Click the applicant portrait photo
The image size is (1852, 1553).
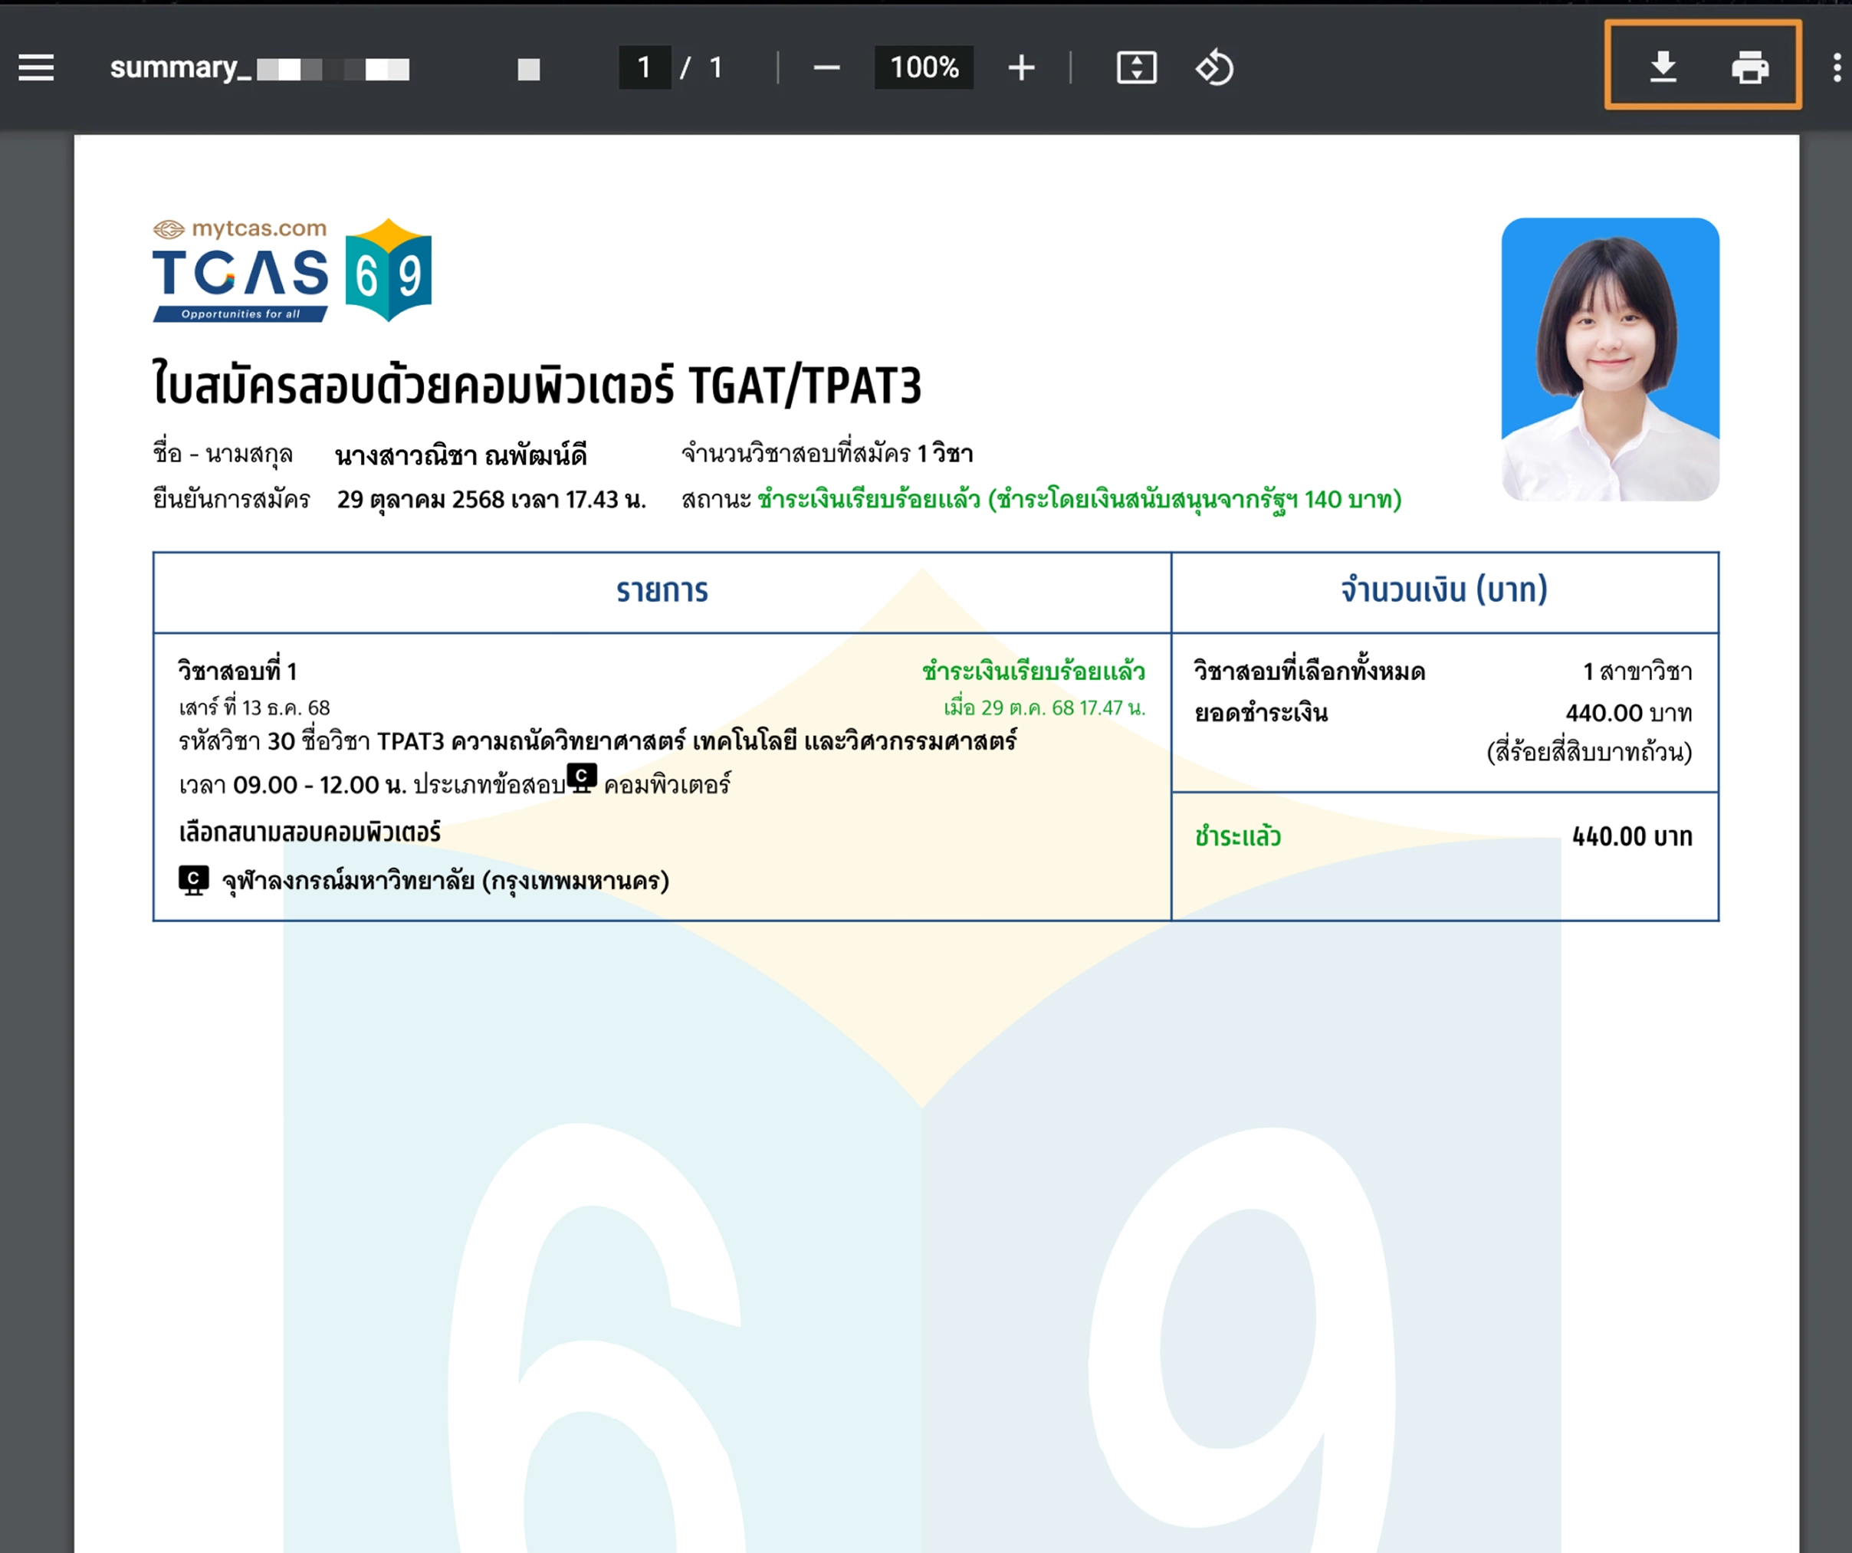tap(1610, 359)
